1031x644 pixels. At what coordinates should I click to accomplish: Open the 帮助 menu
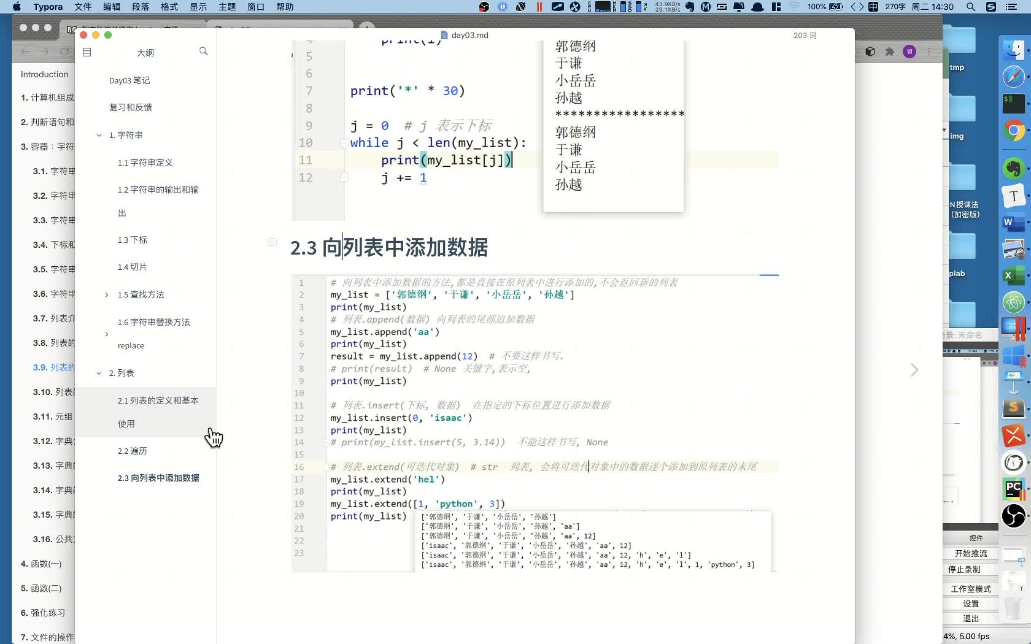pos(285,7)
